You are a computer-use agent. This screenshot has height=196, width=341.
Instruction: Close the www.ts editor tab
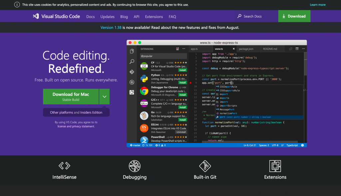click(x=234, y=49)
